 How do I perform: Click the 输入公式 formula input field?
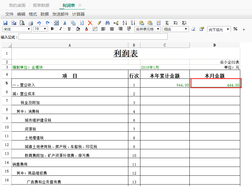coord(93,36)
